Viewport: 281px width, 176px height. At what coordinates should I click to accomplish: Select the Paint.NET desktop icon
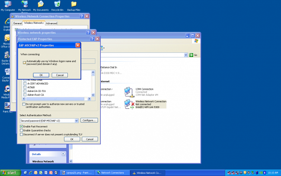(7, 108)
